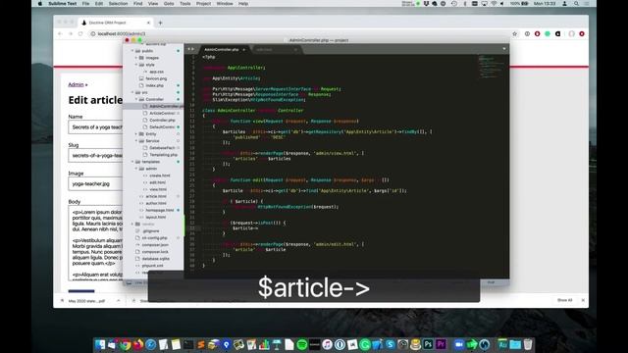The image size is (628, 353).
Task: Open DefaultController file in sidebar
Action: click(162, 126)
